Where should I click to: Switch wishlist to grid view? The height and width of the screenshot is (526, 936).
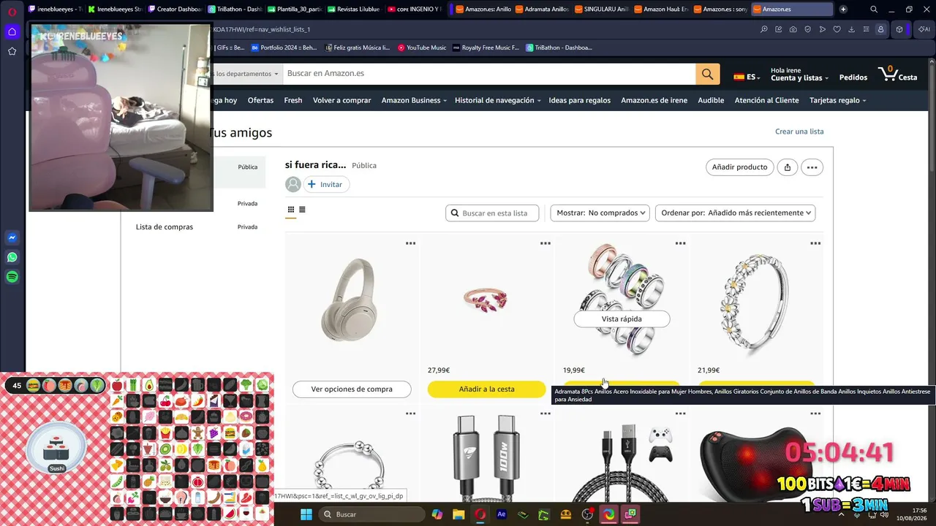coord(290,210)
